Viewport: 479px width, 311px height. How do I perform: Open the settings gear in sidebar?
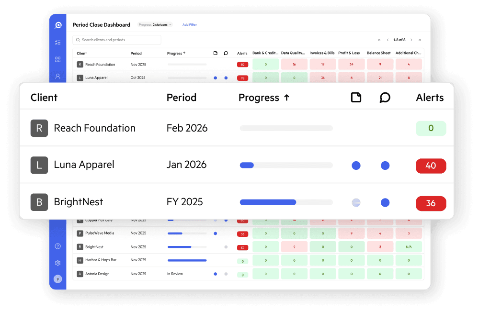pos(58,263)
